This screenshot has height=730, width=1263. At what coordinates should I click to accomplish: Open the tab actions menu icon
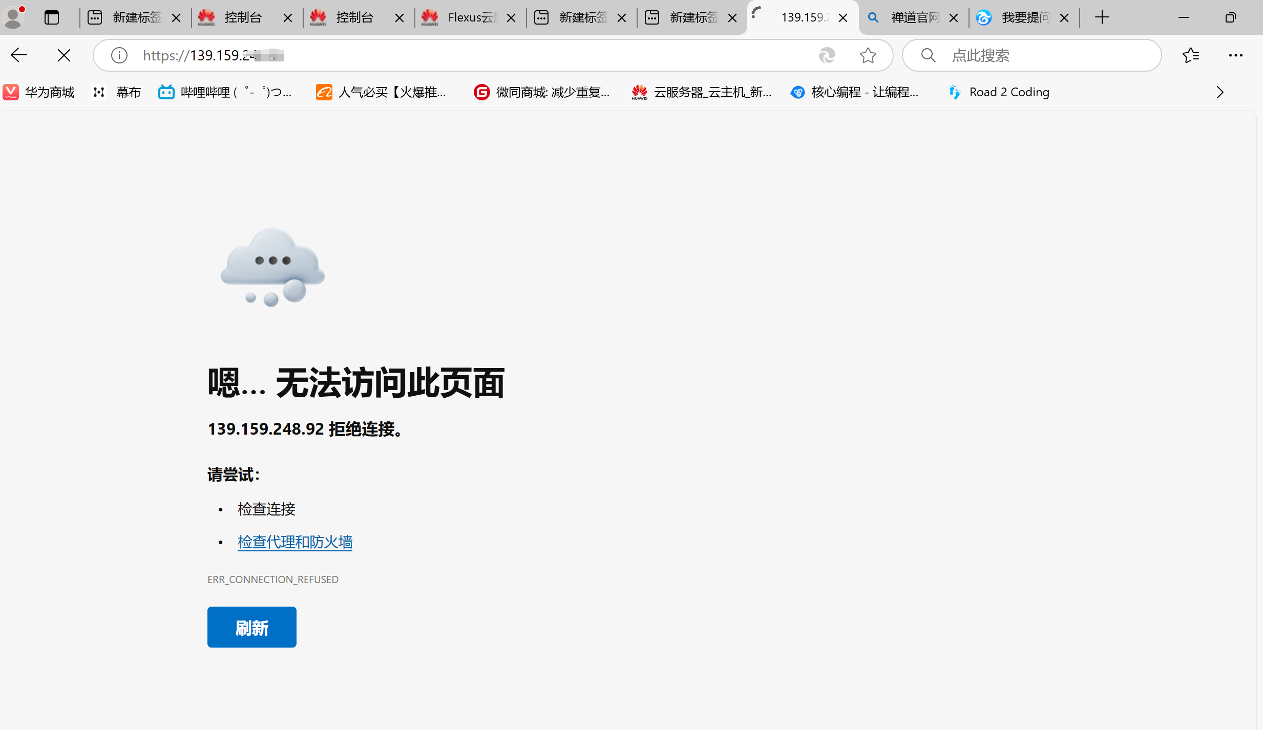52,18
